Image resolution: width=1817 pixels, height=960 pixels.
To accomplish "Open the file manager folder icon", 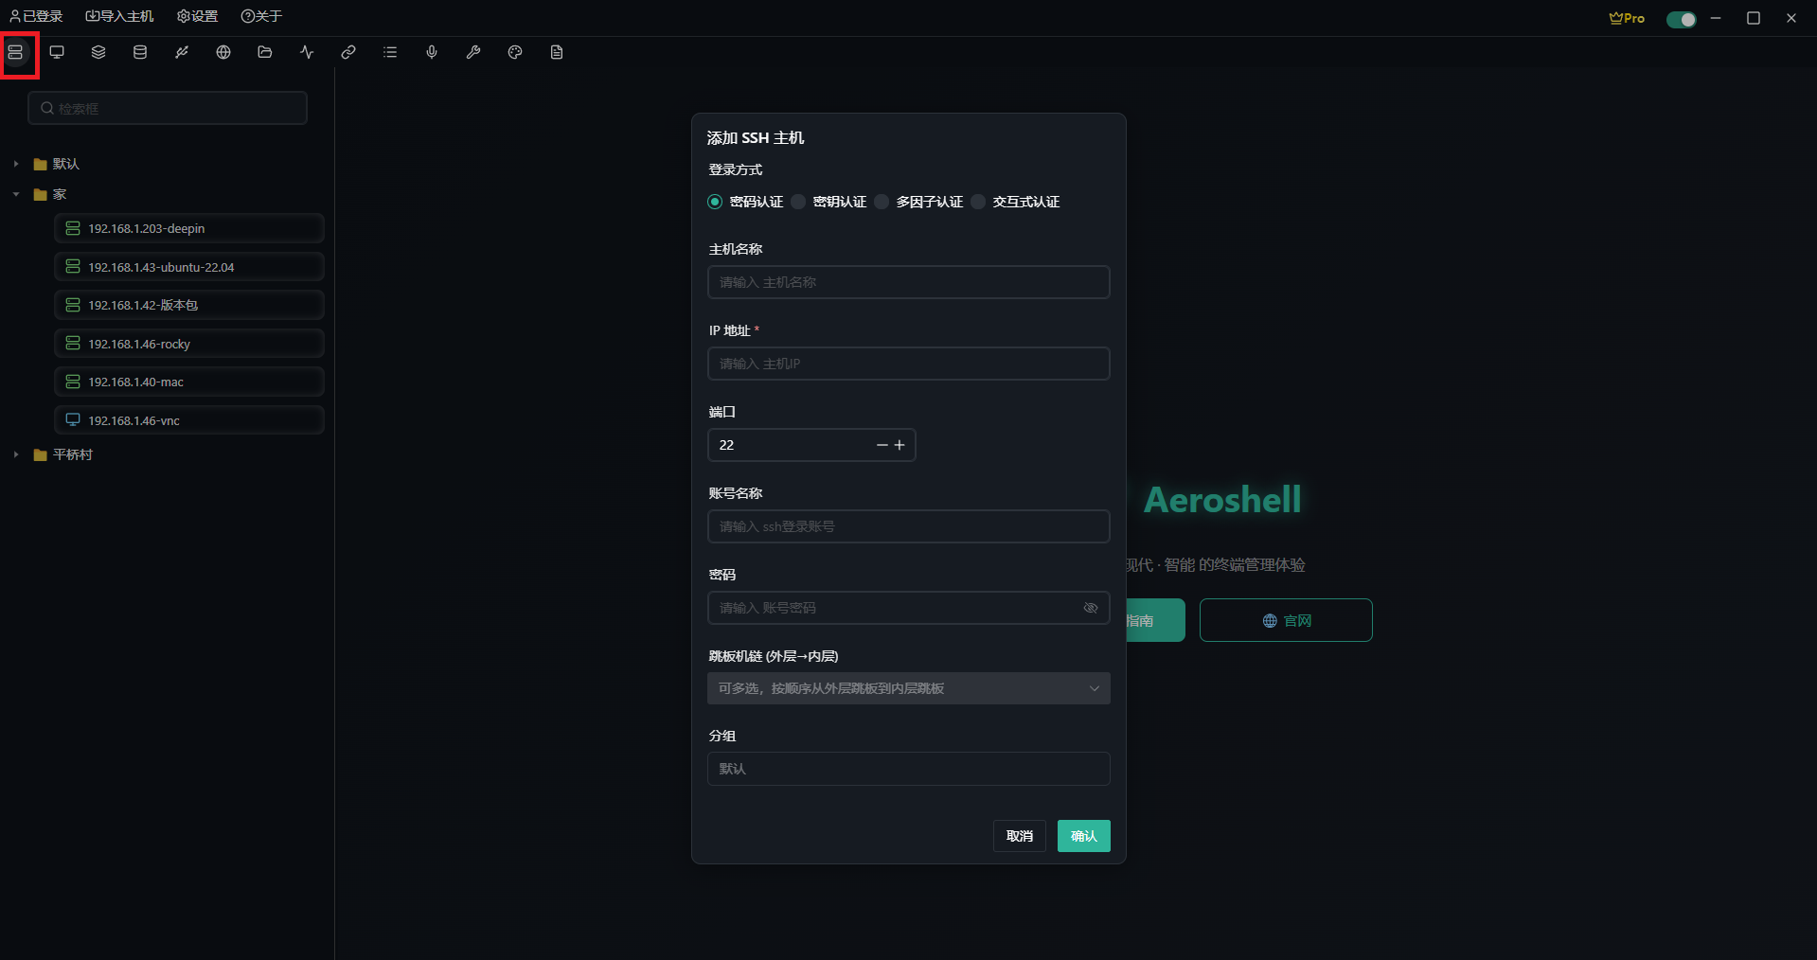I will (x=265, y=52).
